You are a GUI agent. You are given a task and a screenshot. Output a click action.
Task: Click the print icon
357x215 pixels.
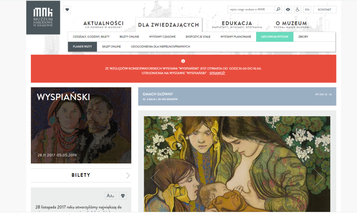(x=123, y=196)
